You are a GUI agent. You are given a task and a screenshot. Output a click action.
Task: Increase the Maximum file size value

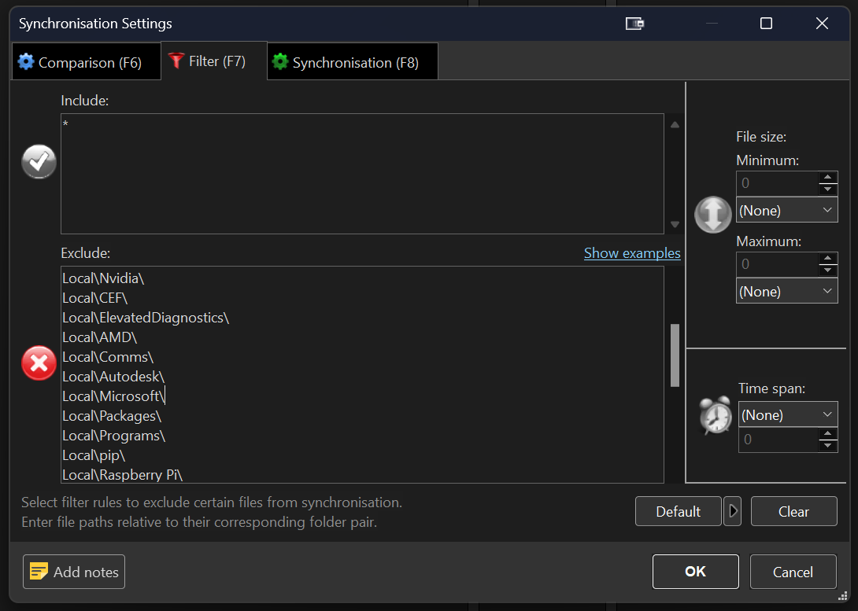(828, 258)
